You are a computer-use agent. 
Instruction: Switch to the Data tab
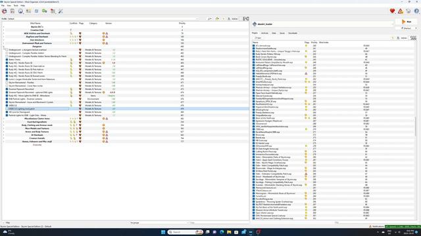pos(274,33)
